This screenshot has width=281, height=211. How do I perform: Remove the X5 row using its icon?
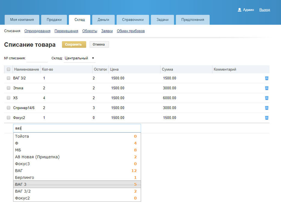[x=267, y=98]
